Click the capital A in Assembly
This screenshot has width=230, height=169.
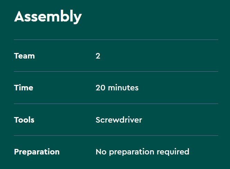pyautogui.click(x=19, y=17)
